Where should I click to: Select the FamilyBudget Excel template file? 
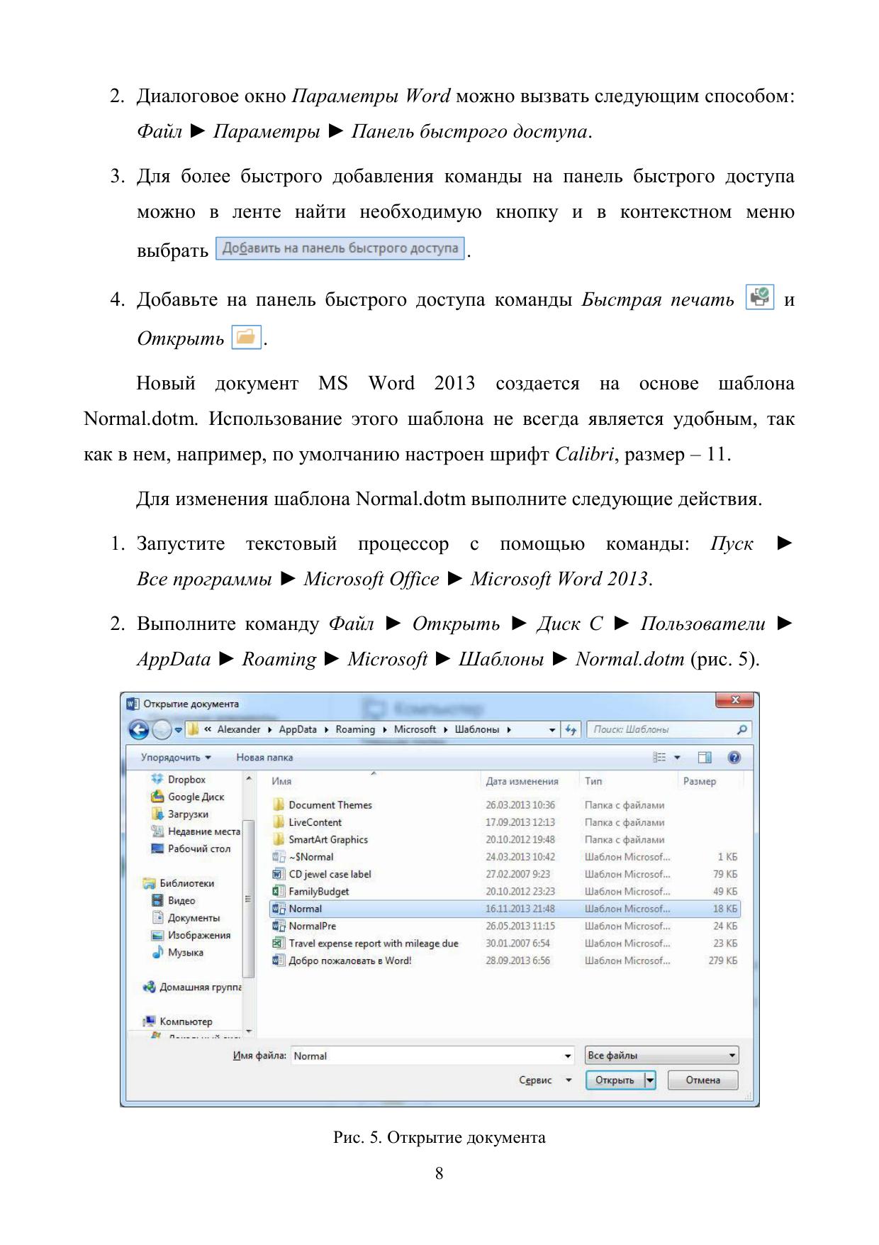pos(318,892)
